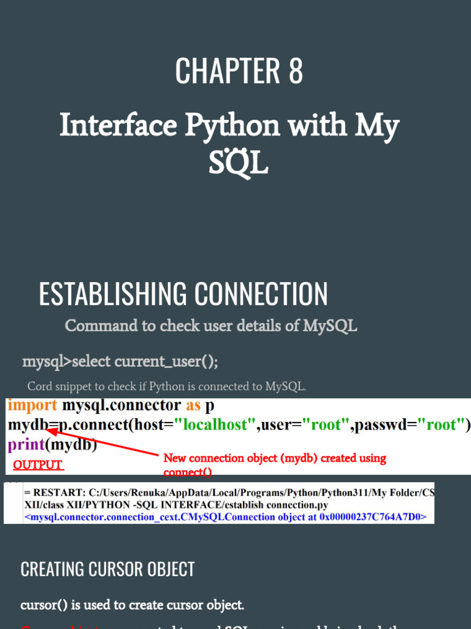Click the 'import mysql.connector as p' code line
This screenshot has width=471, height=629.
(111, 405)
